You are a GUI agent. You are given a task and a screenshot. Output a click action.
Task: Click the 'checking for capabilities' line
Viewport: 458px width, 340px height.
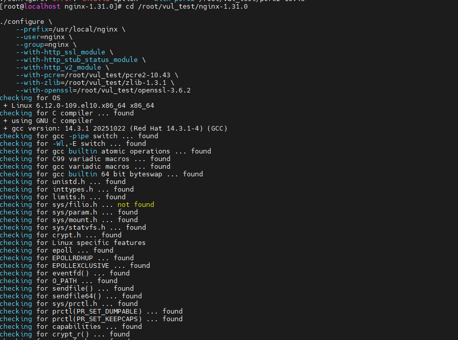pyautogui.click(x=71, y=326)
